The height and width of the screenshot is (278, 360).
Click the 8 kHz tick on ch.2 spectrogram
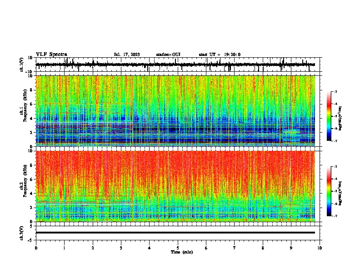[x=32, y=165]
